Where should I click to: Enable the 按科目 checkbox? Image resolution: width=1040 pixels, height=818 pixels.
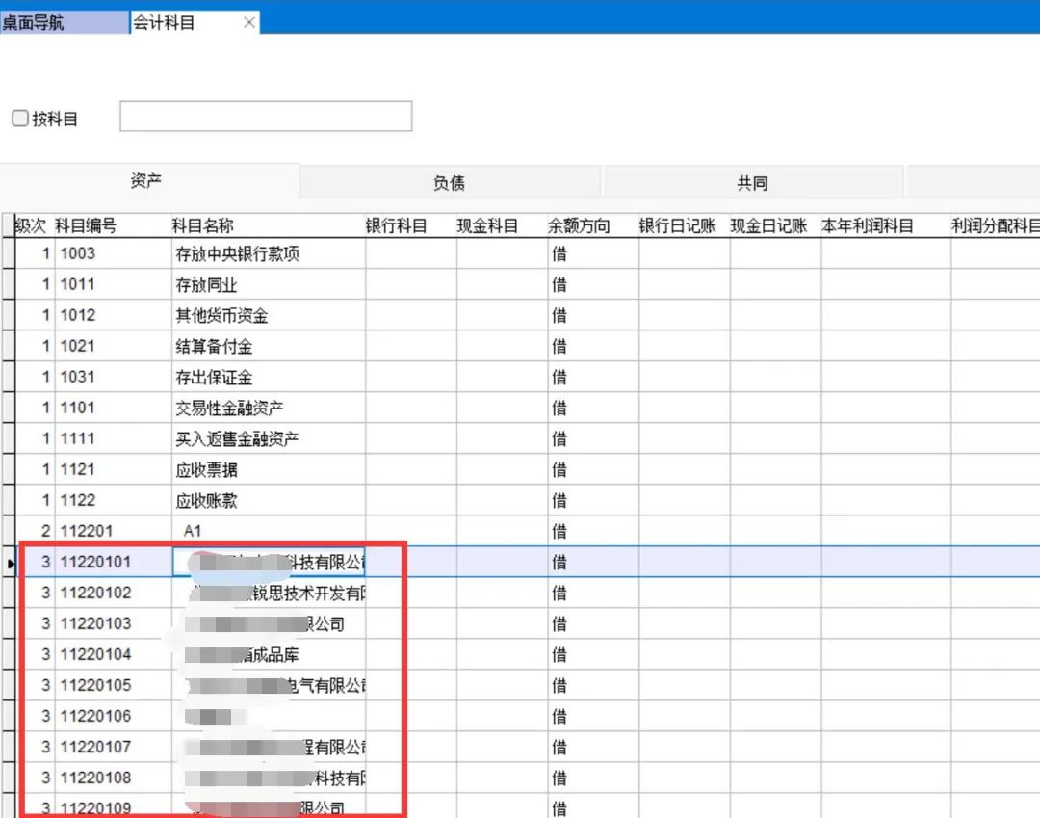point(20,119)
